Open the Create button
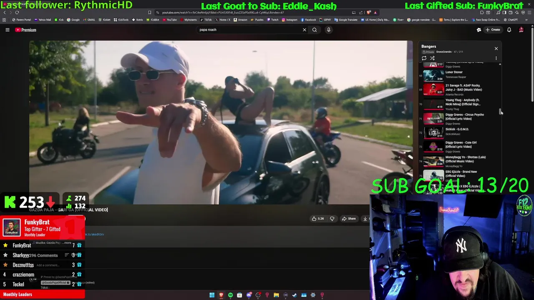Image resolution: width=534 pixels, height=300 pixels. tap(493, 30)
